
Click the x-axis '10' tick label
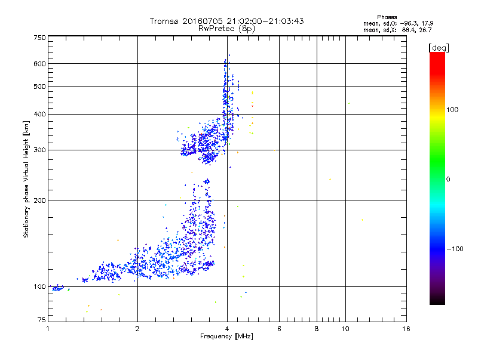click(x=345, y=329)
